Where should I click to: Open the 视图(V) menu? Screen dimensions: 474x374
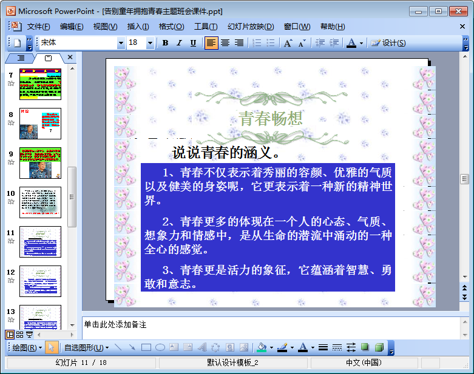coord(105,27)
